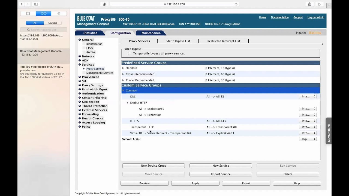
Task: Click Safari reader icon left of address bar
Action: [x=104, y=4]
